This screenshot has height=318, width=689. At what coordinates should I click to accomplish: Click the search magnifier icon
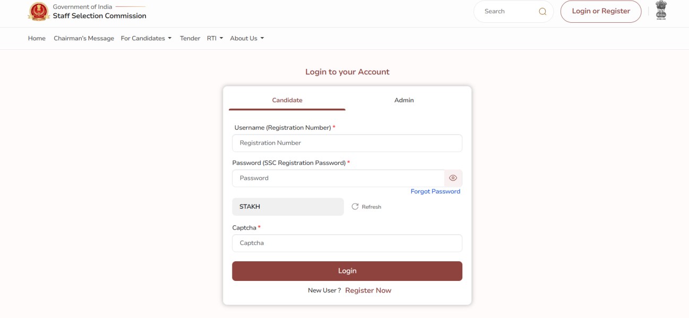[x=541, y=11]
